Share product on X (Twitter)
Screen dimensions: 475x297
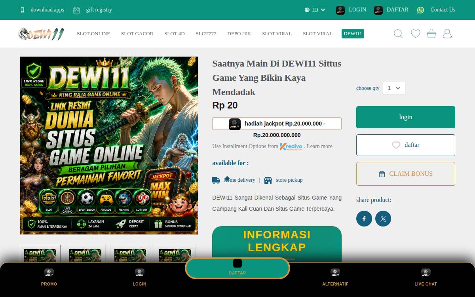pos(383,219)
